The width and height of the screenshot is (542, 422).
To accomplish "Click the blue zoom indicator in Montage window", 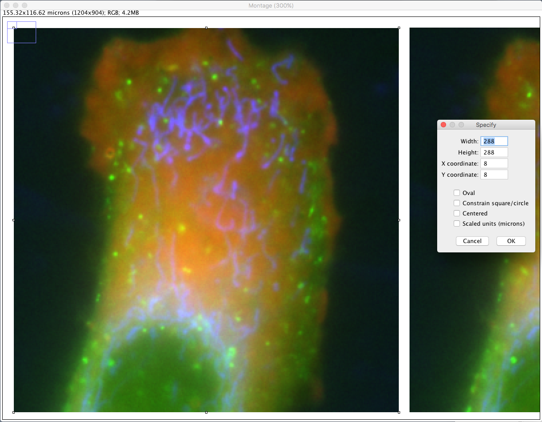I will pos(21,32).
